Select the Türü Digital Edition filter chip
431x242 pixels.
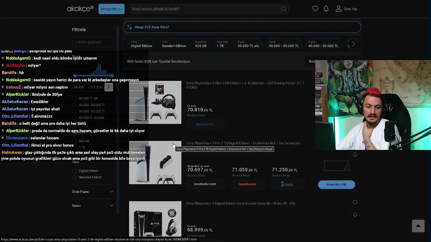click(x=141, y=44)
